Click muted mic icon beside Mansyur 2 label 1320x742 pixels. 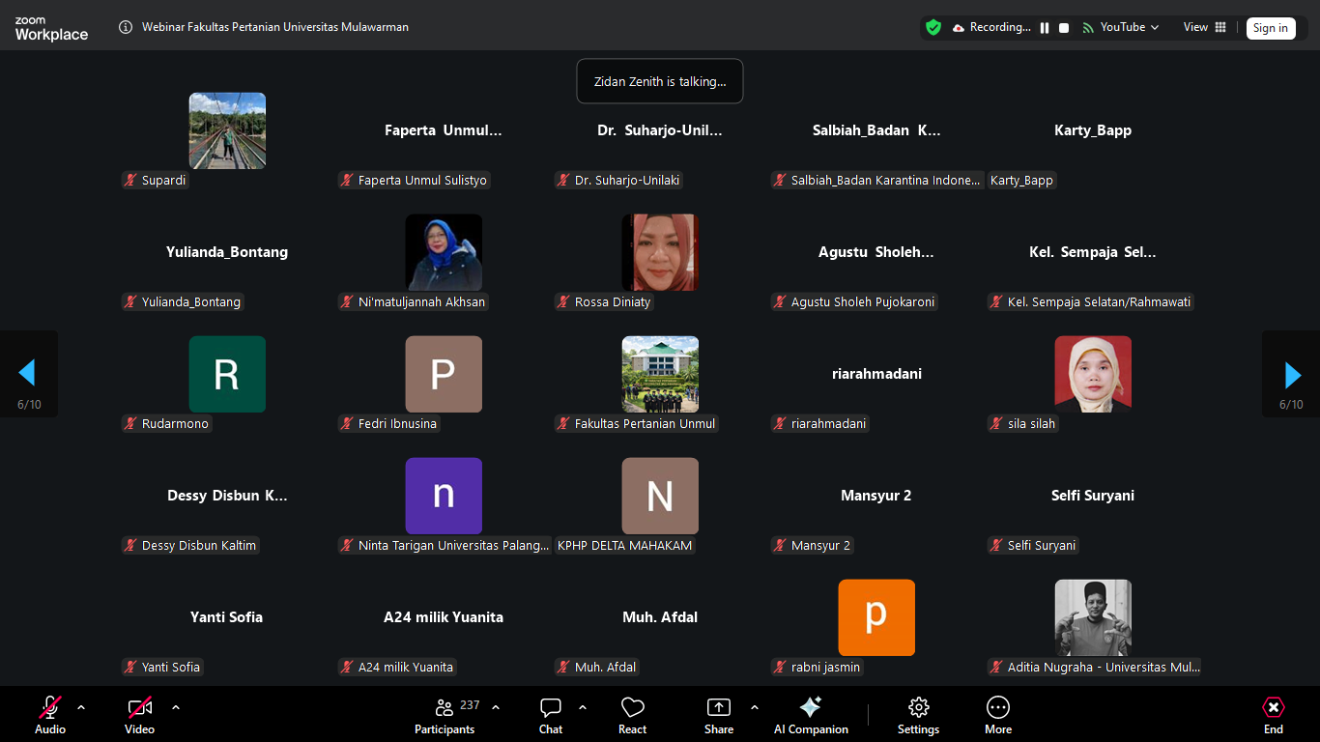pyautogui.click(x=779, y=545)
